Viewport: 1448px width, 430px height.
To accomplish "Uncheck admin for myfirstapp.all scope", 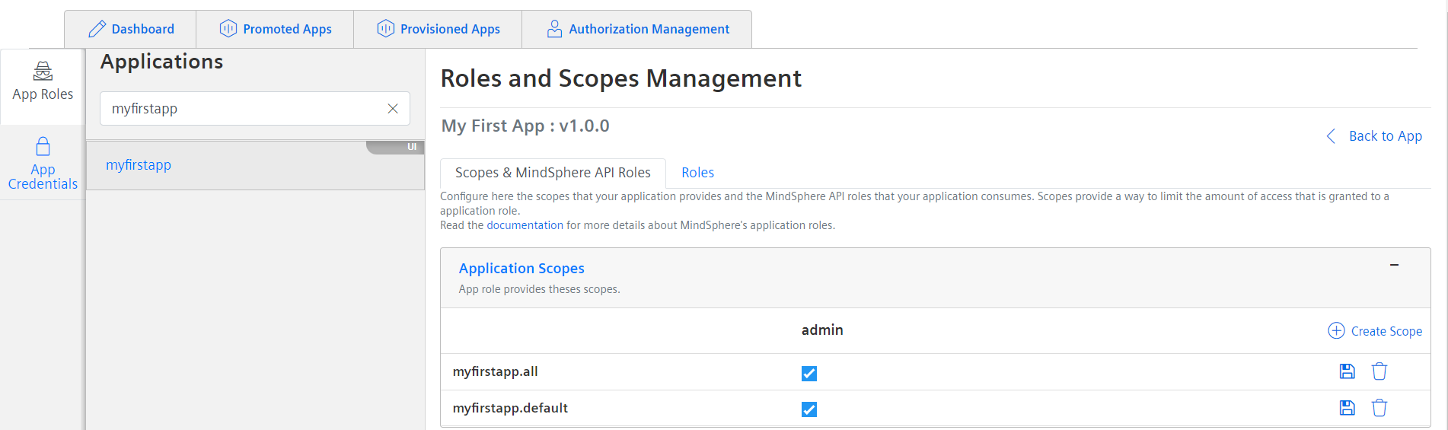I will pos(809,373).
